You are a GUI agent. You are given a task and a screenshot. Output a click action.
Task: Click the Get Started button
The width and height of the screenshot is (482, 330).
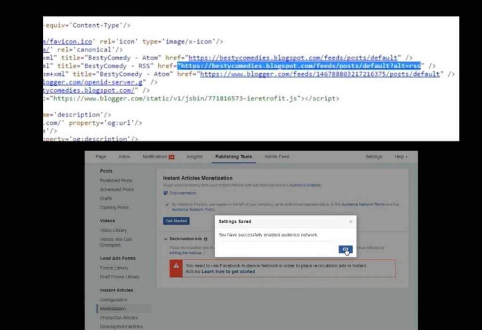pyautogui.click(x=176, y=221)
